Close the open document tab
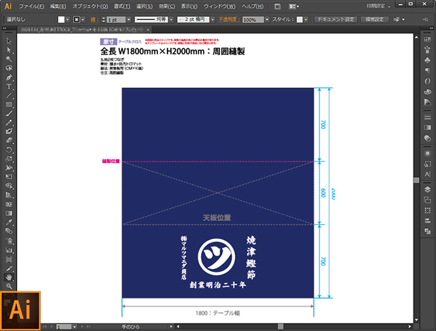The image size is (436, 331). 148,29
